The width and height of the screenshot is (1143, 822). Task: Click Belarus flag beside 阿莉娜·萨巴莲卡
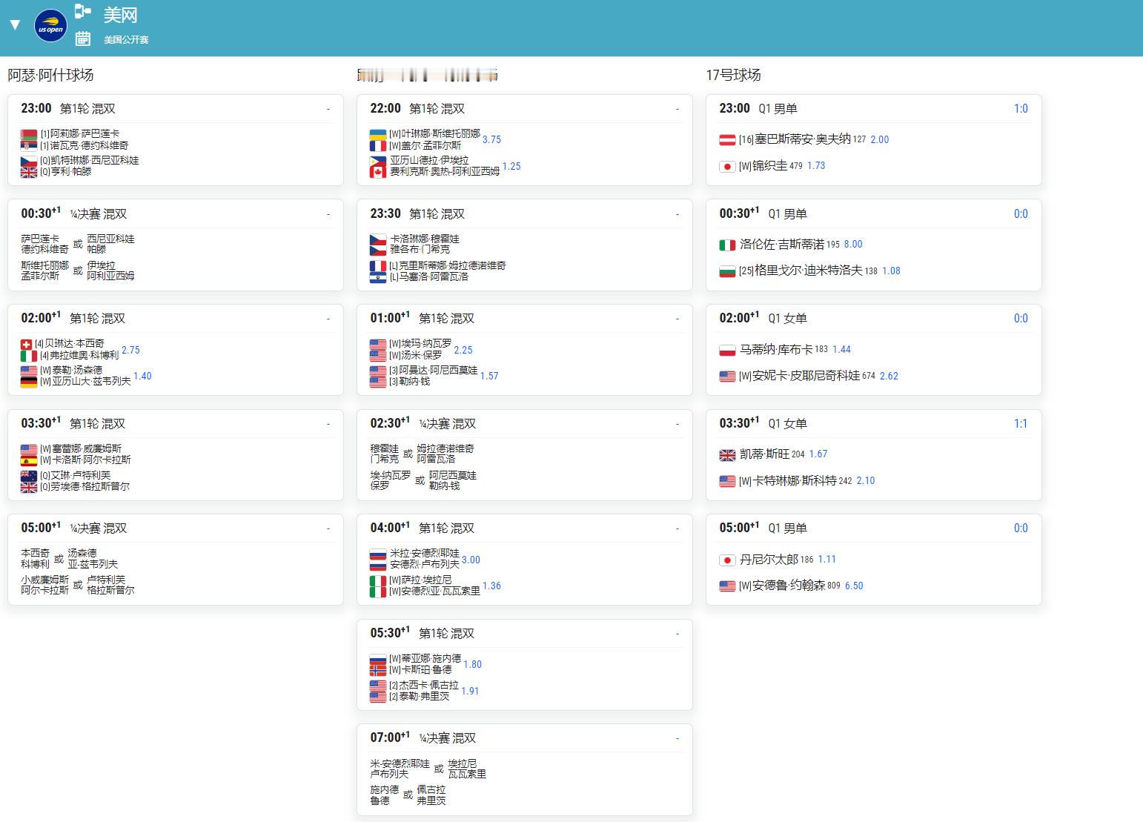[x=29, y=134]
